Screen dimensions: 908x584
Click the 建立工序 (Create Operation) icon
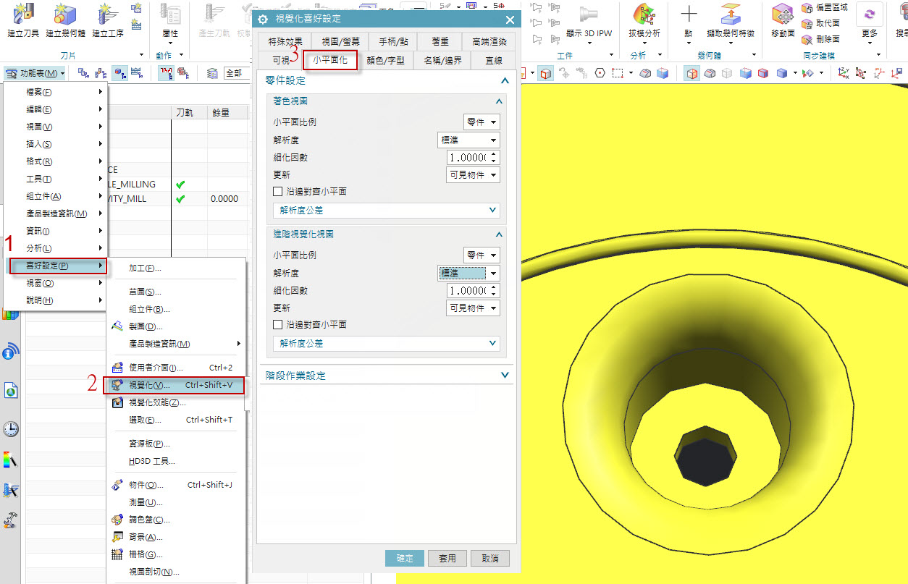(x=107, y=13)
